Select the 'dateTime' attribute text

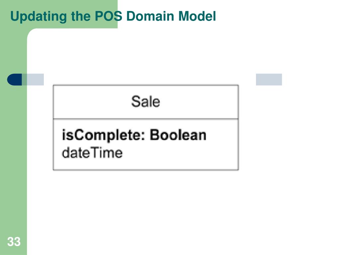coord(92,153)
